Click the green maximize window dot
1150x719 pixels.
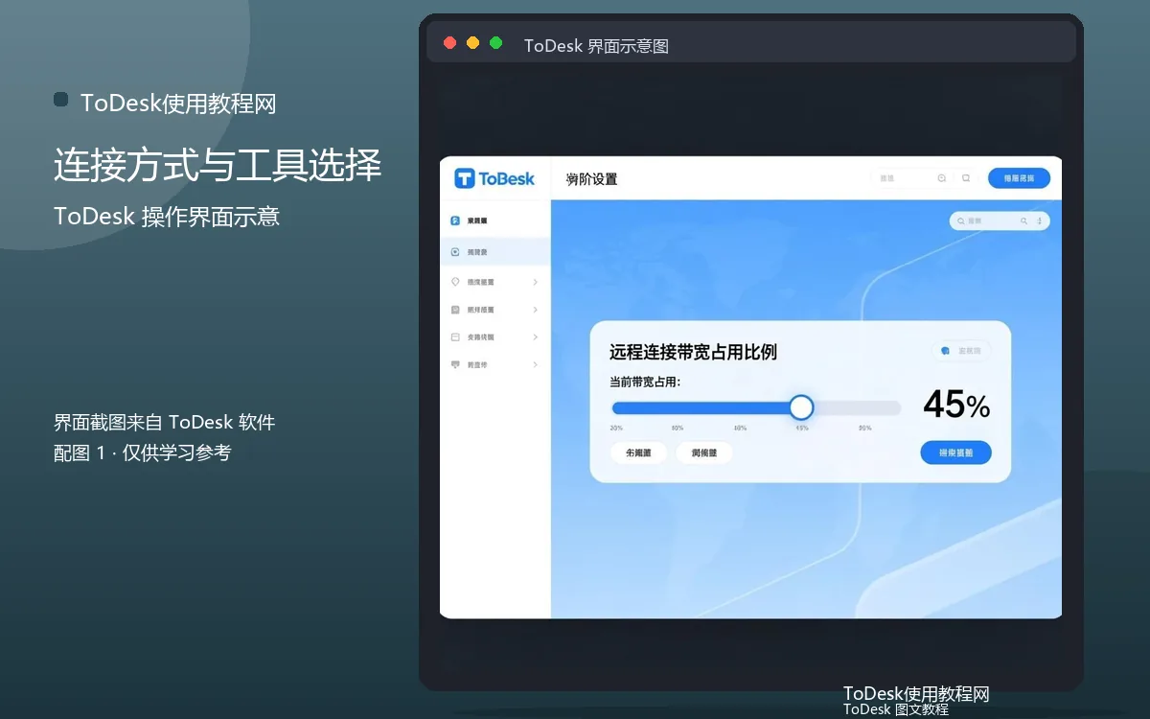point(496,43)
